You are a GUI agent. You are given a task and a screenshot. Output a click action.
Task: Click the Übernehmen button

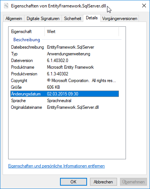133,182
